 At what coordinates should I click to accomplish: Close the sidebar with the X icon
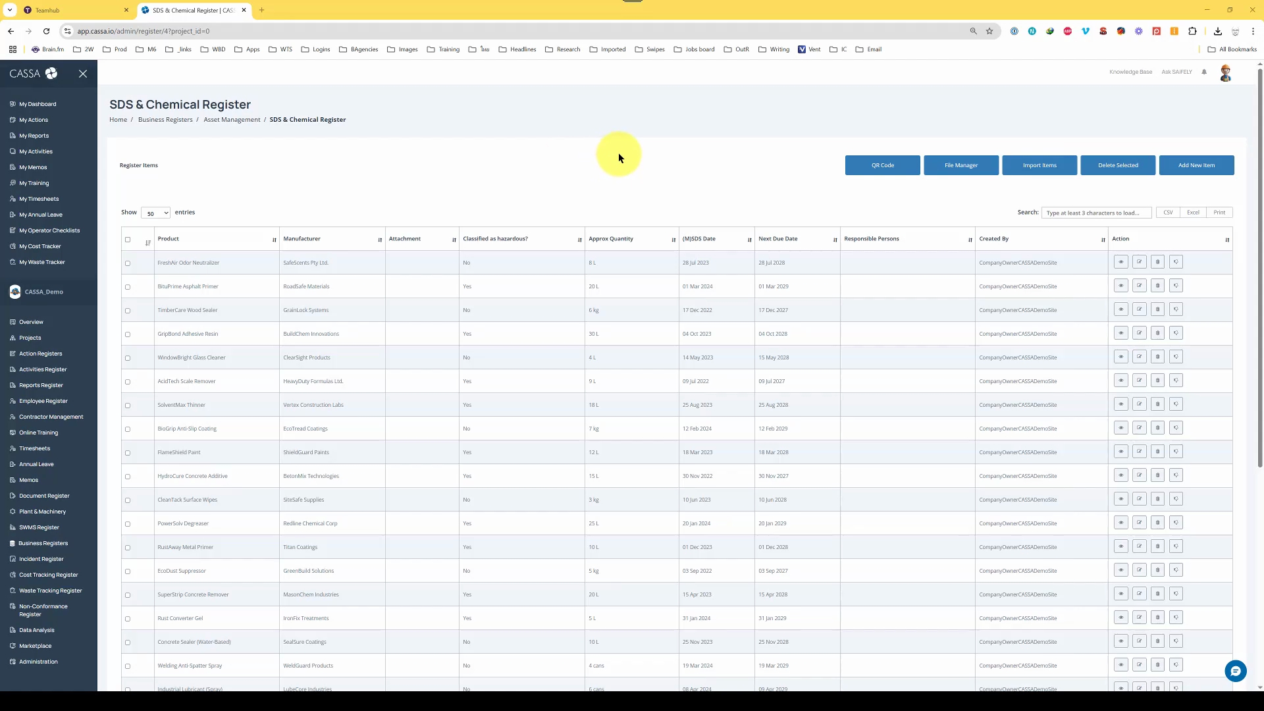[x=83, y=74]
